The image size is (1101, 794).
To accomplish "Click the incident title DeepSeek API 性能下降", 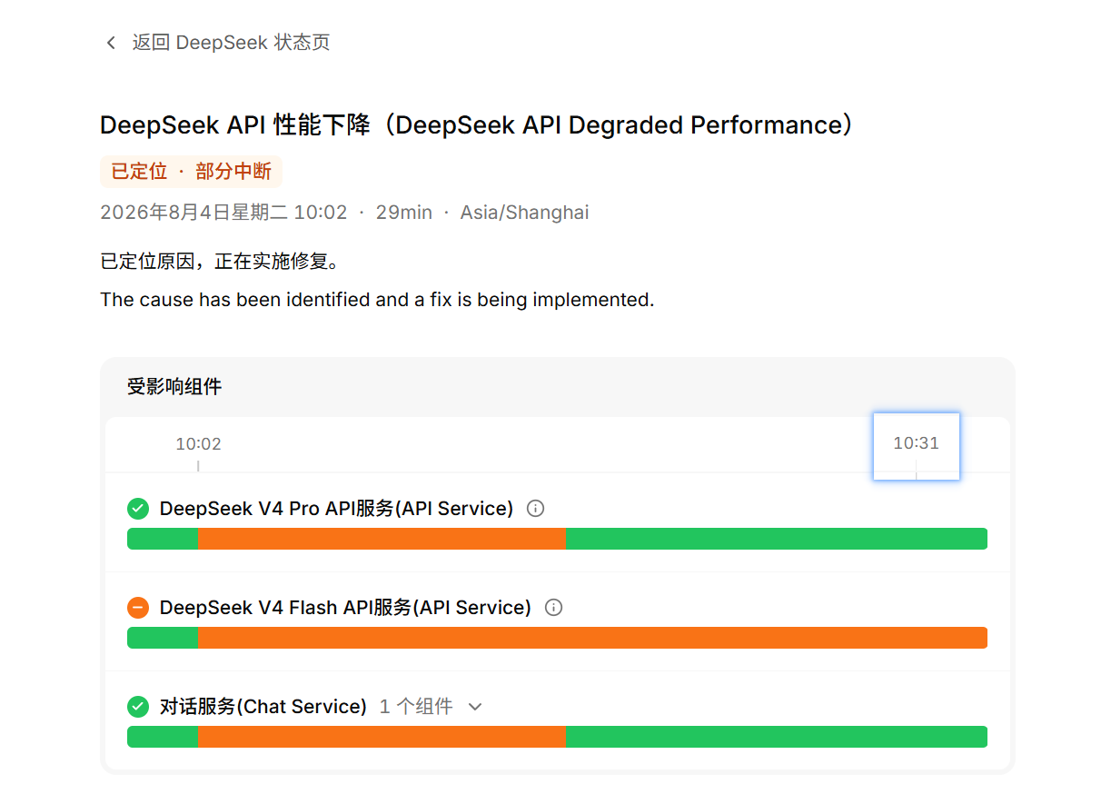I will pyautogui.click(x=478, y=124).
